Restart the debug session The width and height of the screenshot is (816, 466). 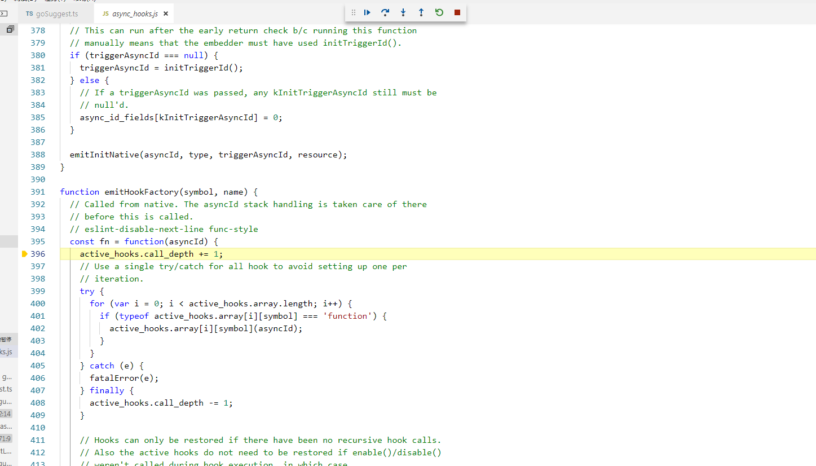click(439, 12)
